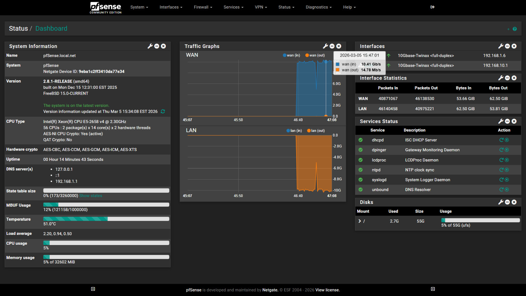
Task: Toggle the lan (out) graph series
Action: [316, 131]
